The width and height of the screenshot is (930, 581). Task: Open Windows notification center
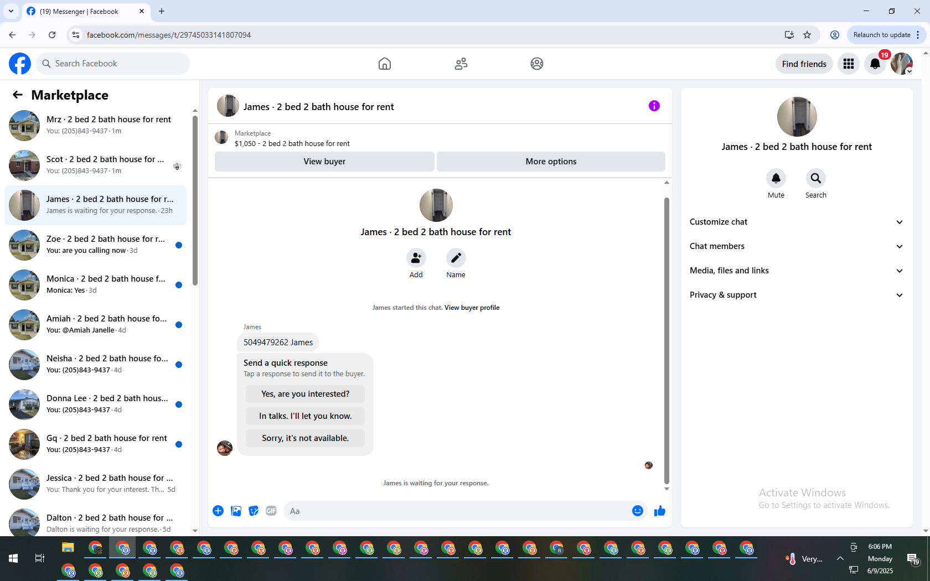tap(913, 559)
